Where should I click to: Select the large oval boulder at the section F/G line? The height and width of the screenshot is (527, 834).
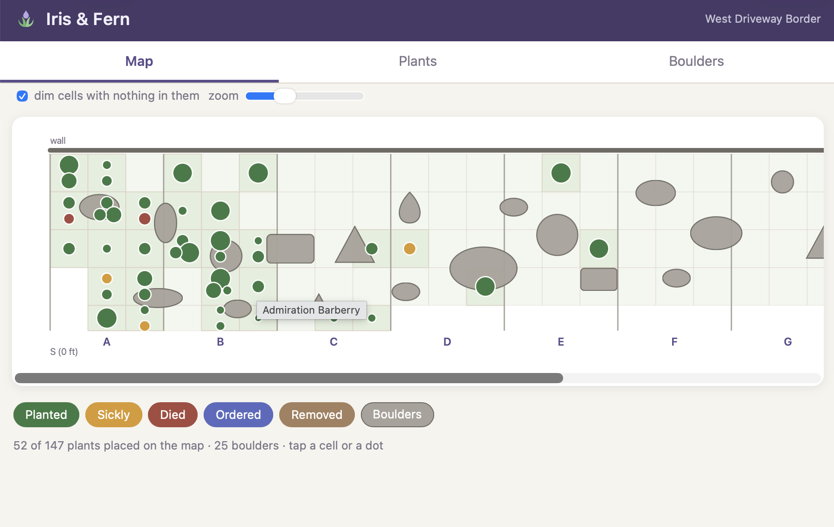coord(716,233)
